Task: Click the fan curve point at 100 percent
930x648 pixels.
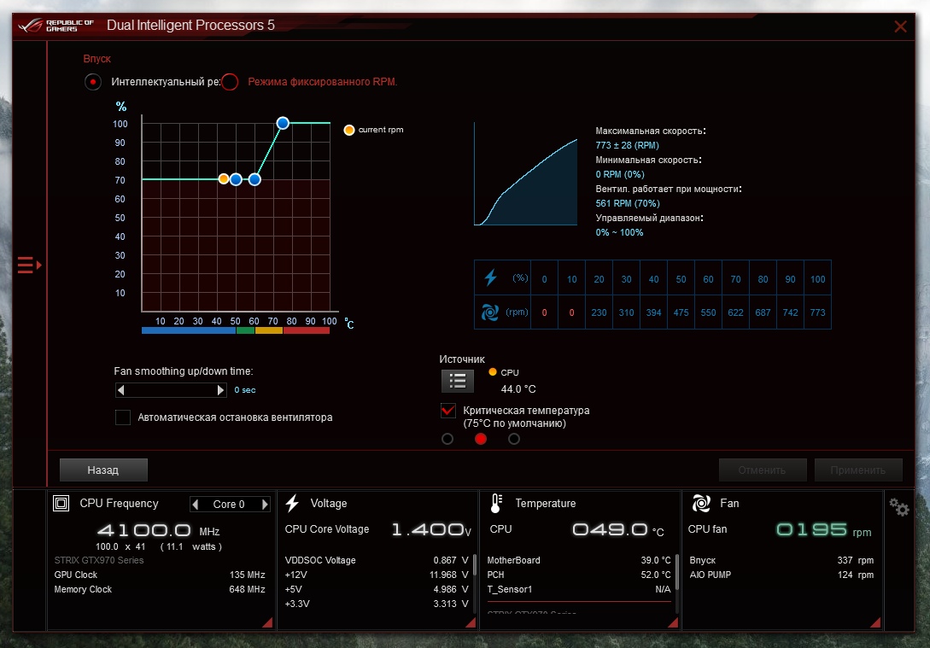Action: [x=283, y=123]
